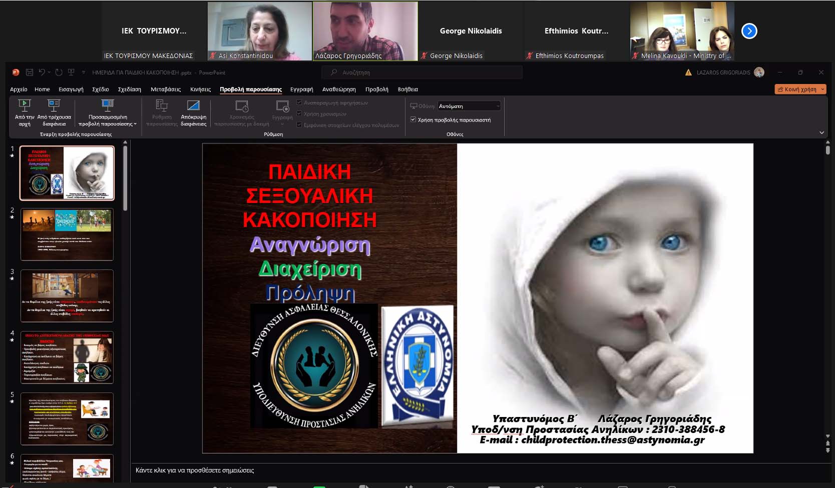
Task: Open the Σχέδιο tab
Action: [100, 89]
